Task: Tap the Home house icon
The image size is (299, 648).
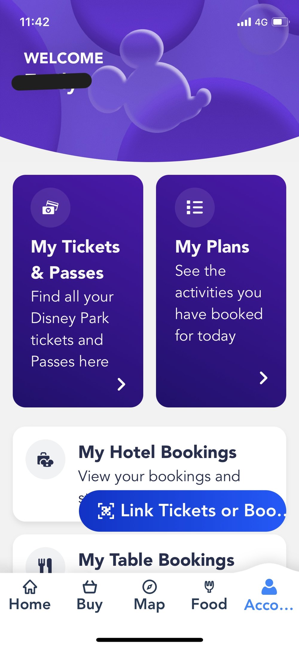Action: pos(30,586)
